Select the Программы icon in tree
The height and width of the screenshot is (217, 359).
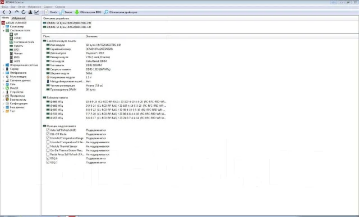[x=7, y=96]
